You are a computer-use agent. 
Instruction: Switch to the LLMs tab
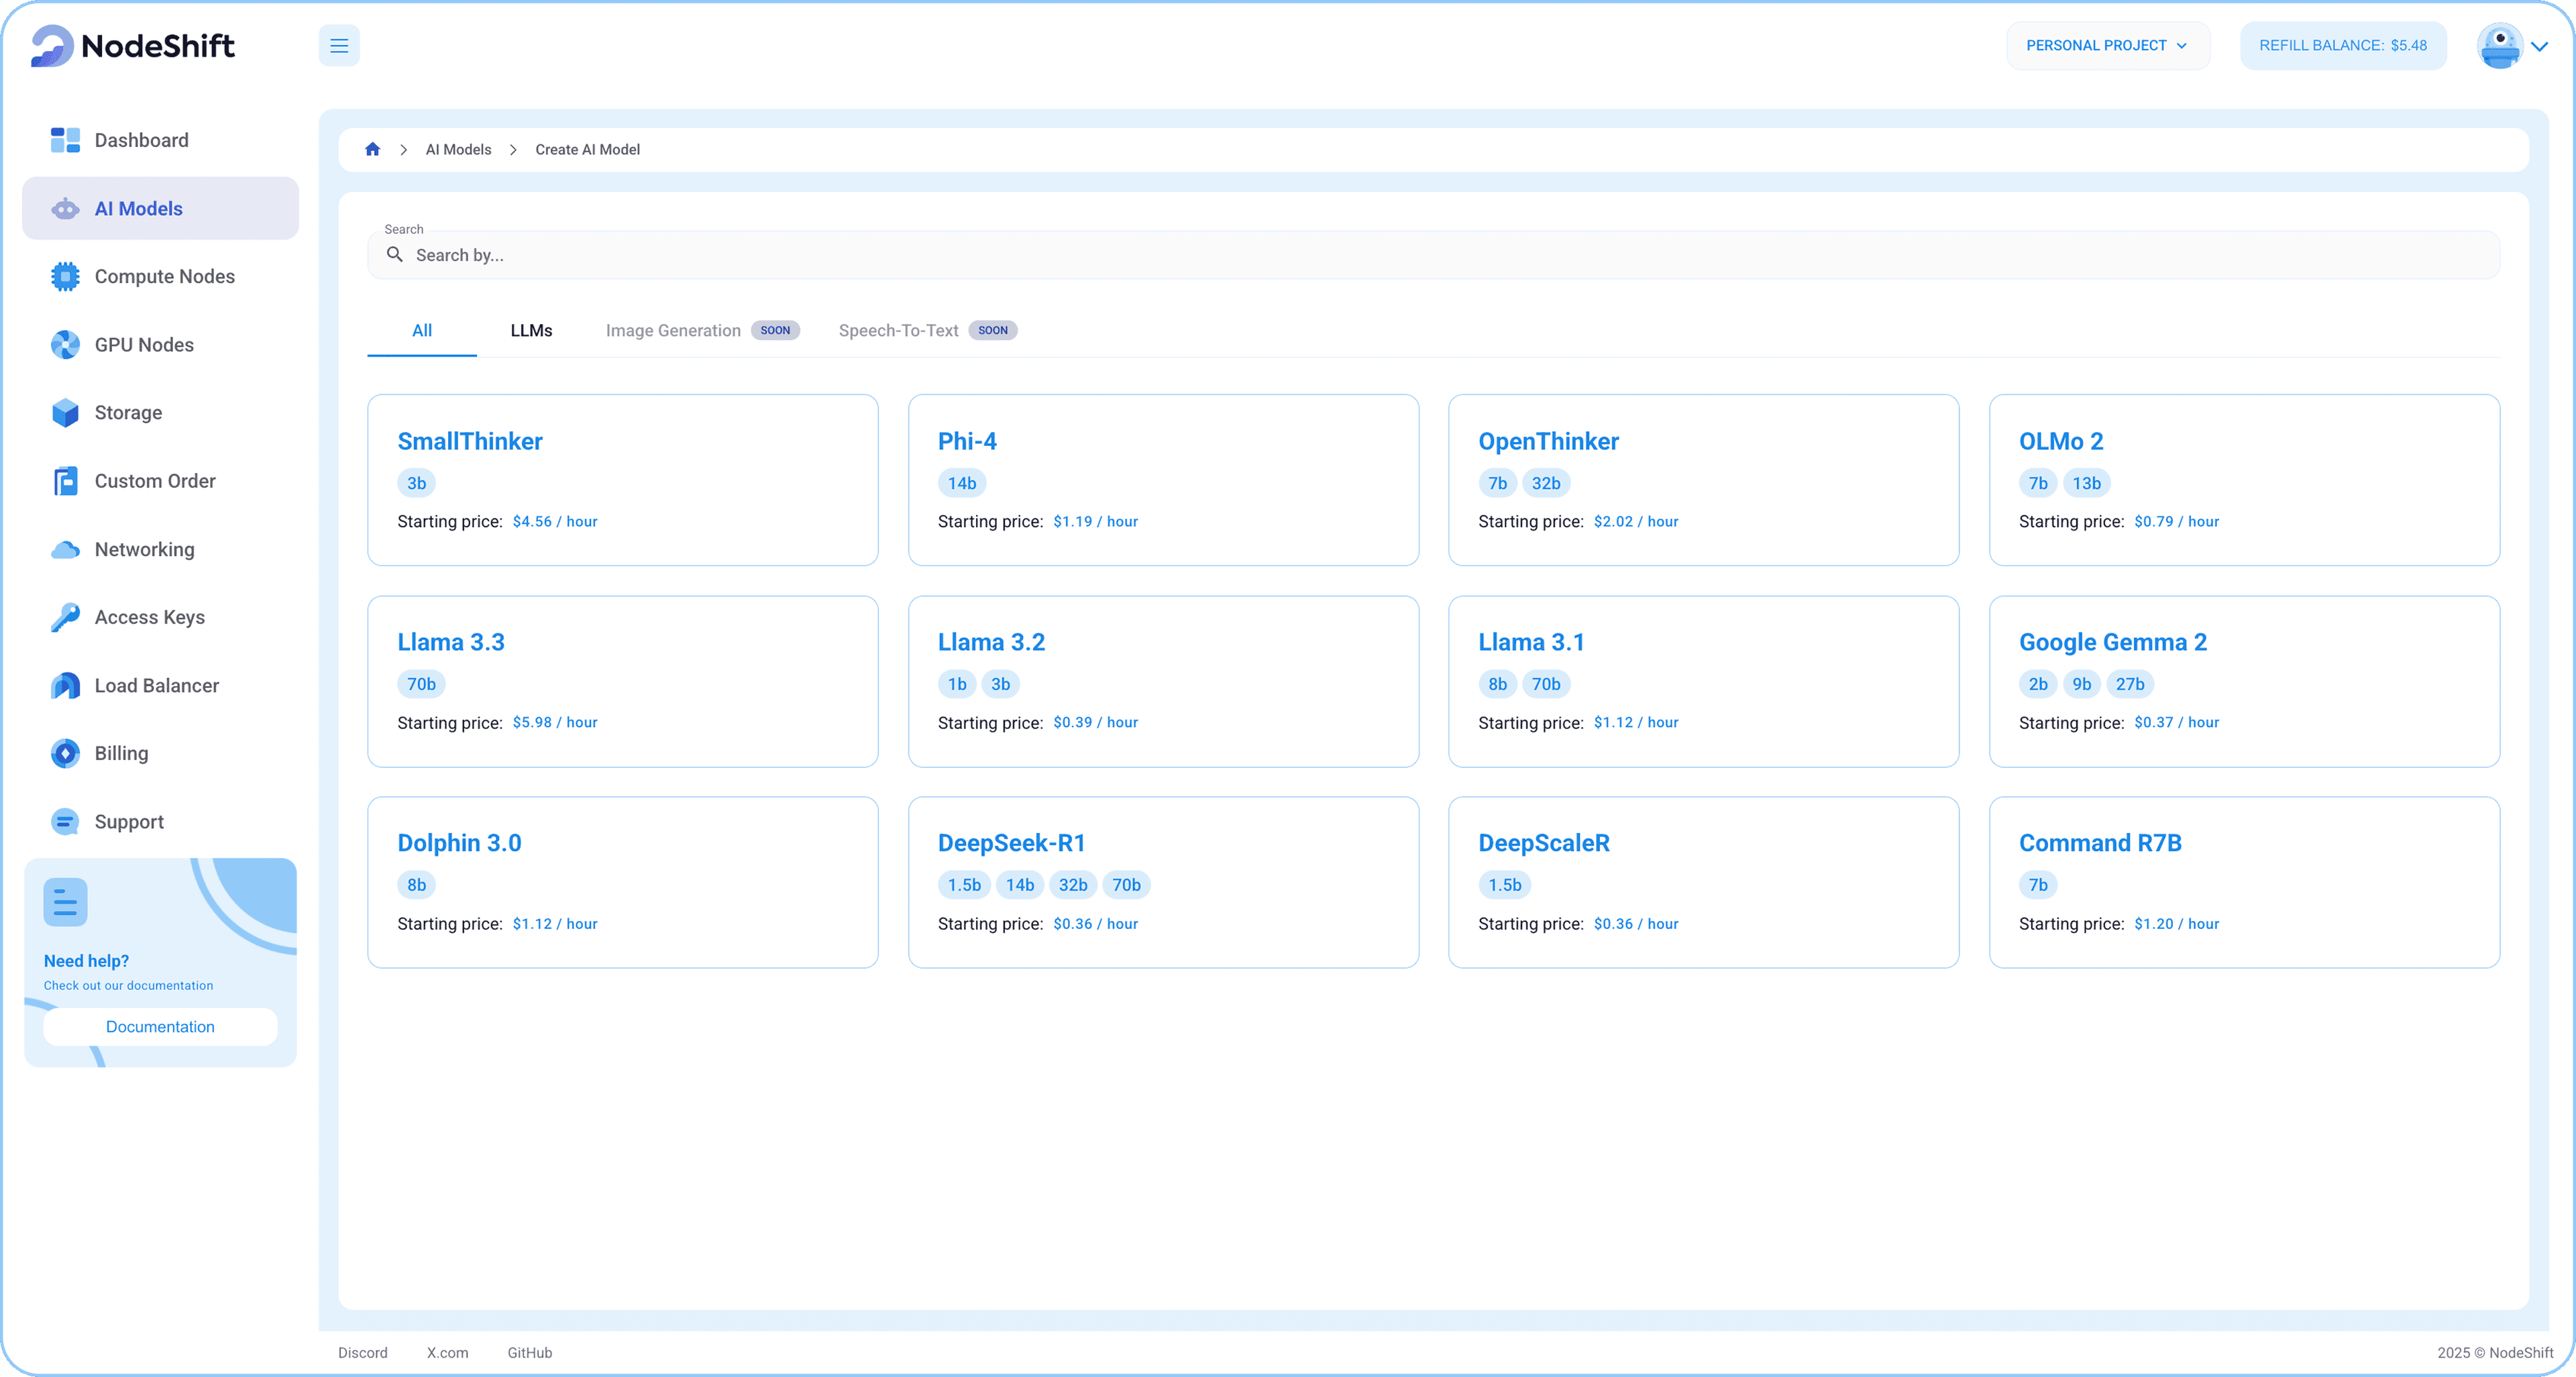(x=531, y=331)
